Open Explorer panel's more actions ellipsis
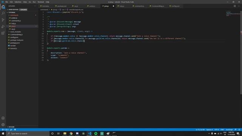Image resolution: width=242 pixels, height=136 pixels. pos(35,6)
